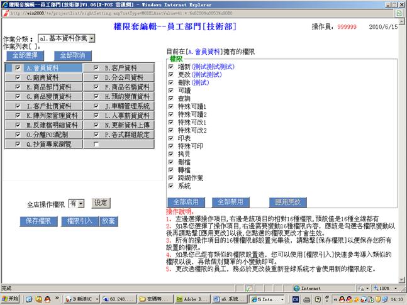The height and width of the screenshot is (305, 407).
Task: Uncheck the 跨網作業 permission checkbox
Action: pyautogui.click(x=171, y=178)
